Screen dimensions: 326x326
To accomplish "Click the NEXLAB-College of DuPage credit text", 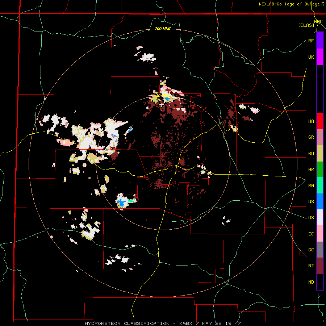I will point(289,4).
